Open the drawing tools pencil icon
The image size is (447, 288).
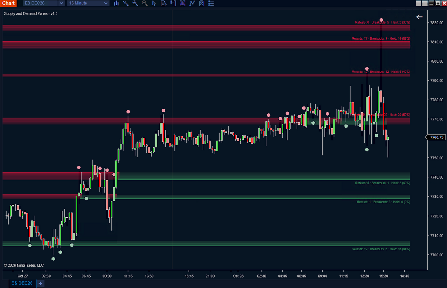pos(126,3)
